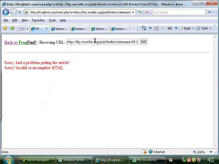Click the Add to Favorites star-plus icon
219x164 pixels.
click(12, 28)
